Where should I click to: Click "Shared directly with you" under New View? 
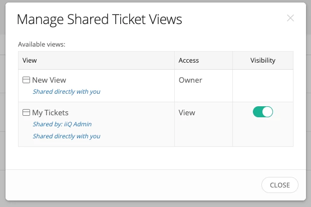pos(67,92)
